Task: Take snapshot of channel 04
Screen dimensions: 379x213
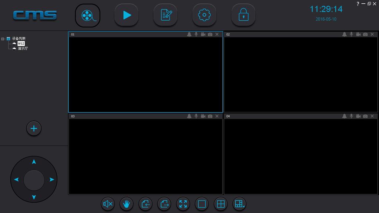Action: [365, 116]
